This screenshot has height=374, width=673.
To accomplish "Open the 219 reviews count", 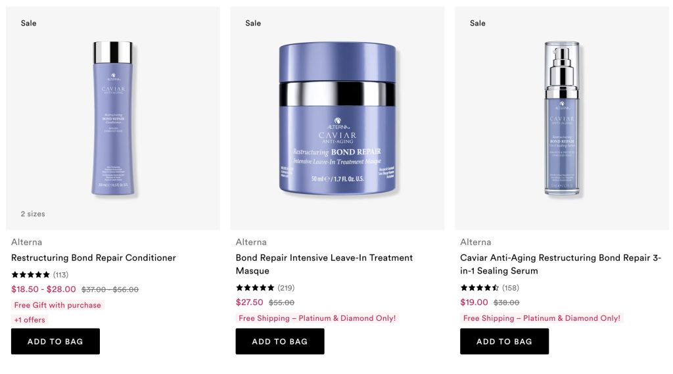I will [286, 288].
